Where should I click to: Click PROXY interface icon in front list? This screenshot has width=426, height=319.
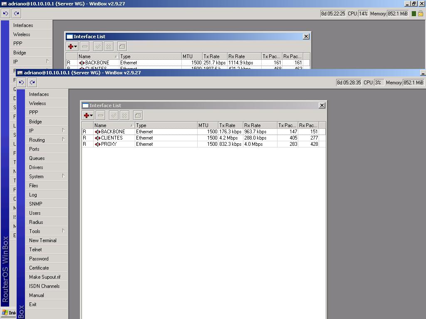97,144
